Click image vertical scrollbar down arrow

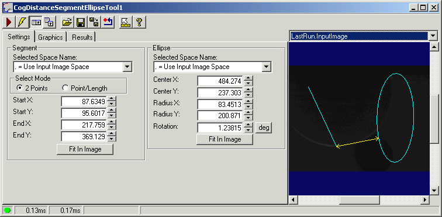click(x=434, y=191)
